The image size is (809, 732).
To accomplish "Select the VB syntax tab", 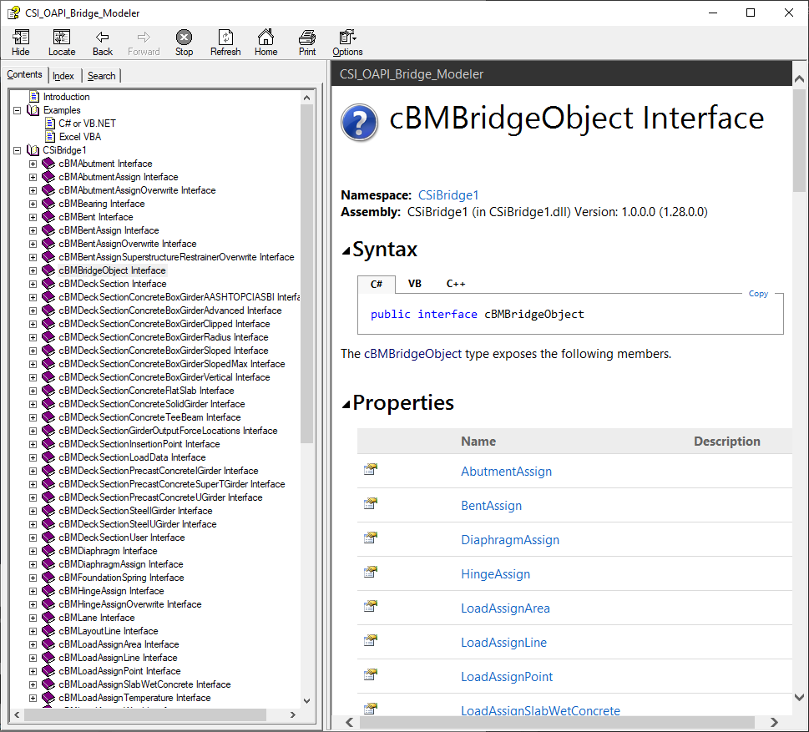I will point(414,284).
